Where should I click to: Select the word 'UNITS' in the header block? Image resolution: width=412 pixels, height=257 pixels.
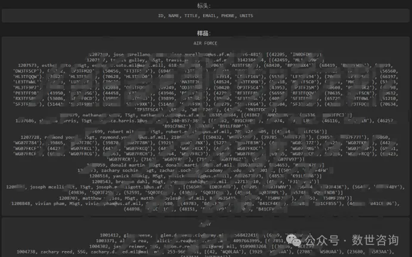[246, 16]
